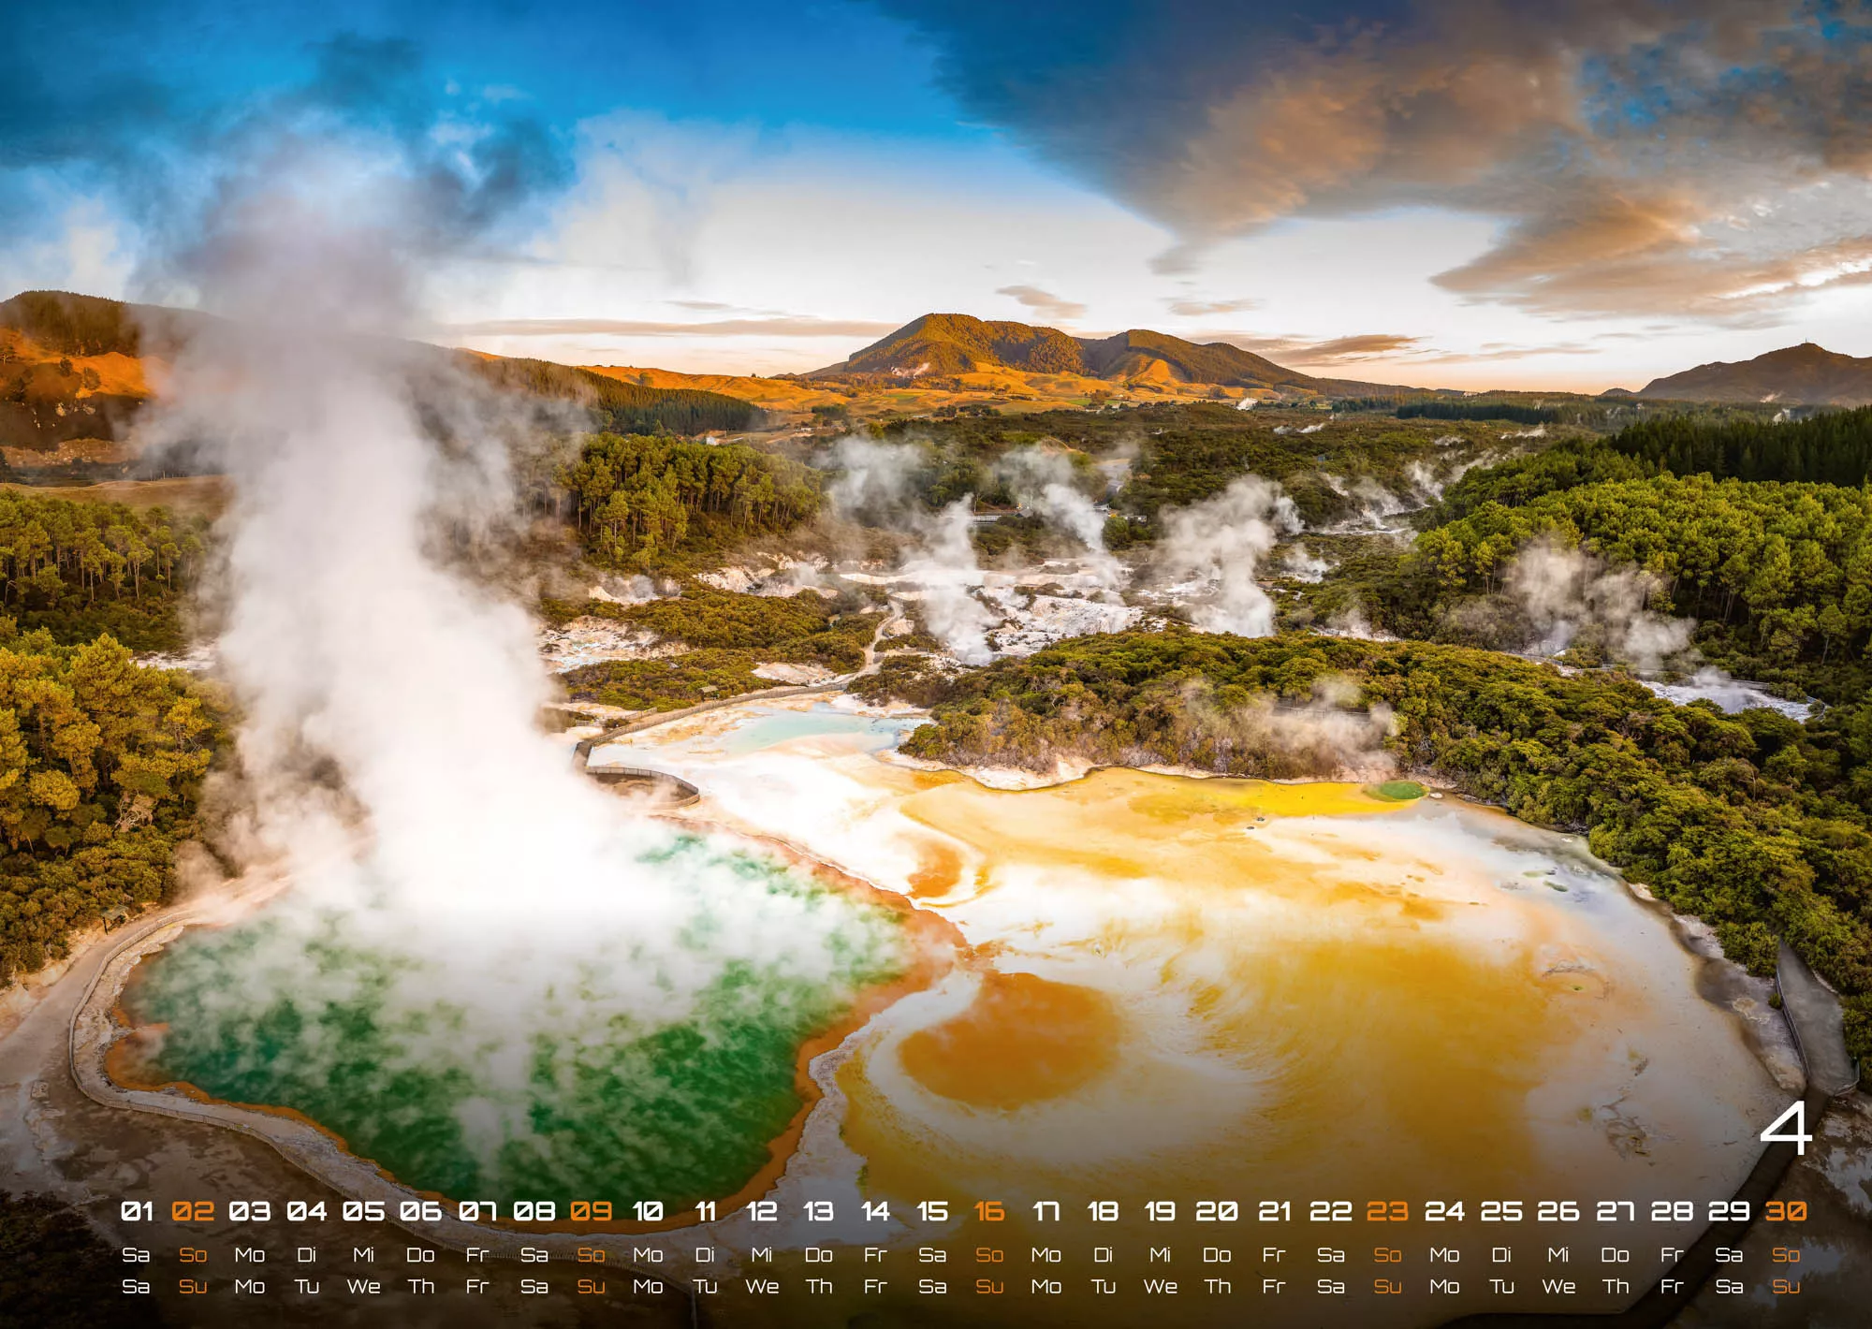Select date 15 in the date row

point(932,1212)
